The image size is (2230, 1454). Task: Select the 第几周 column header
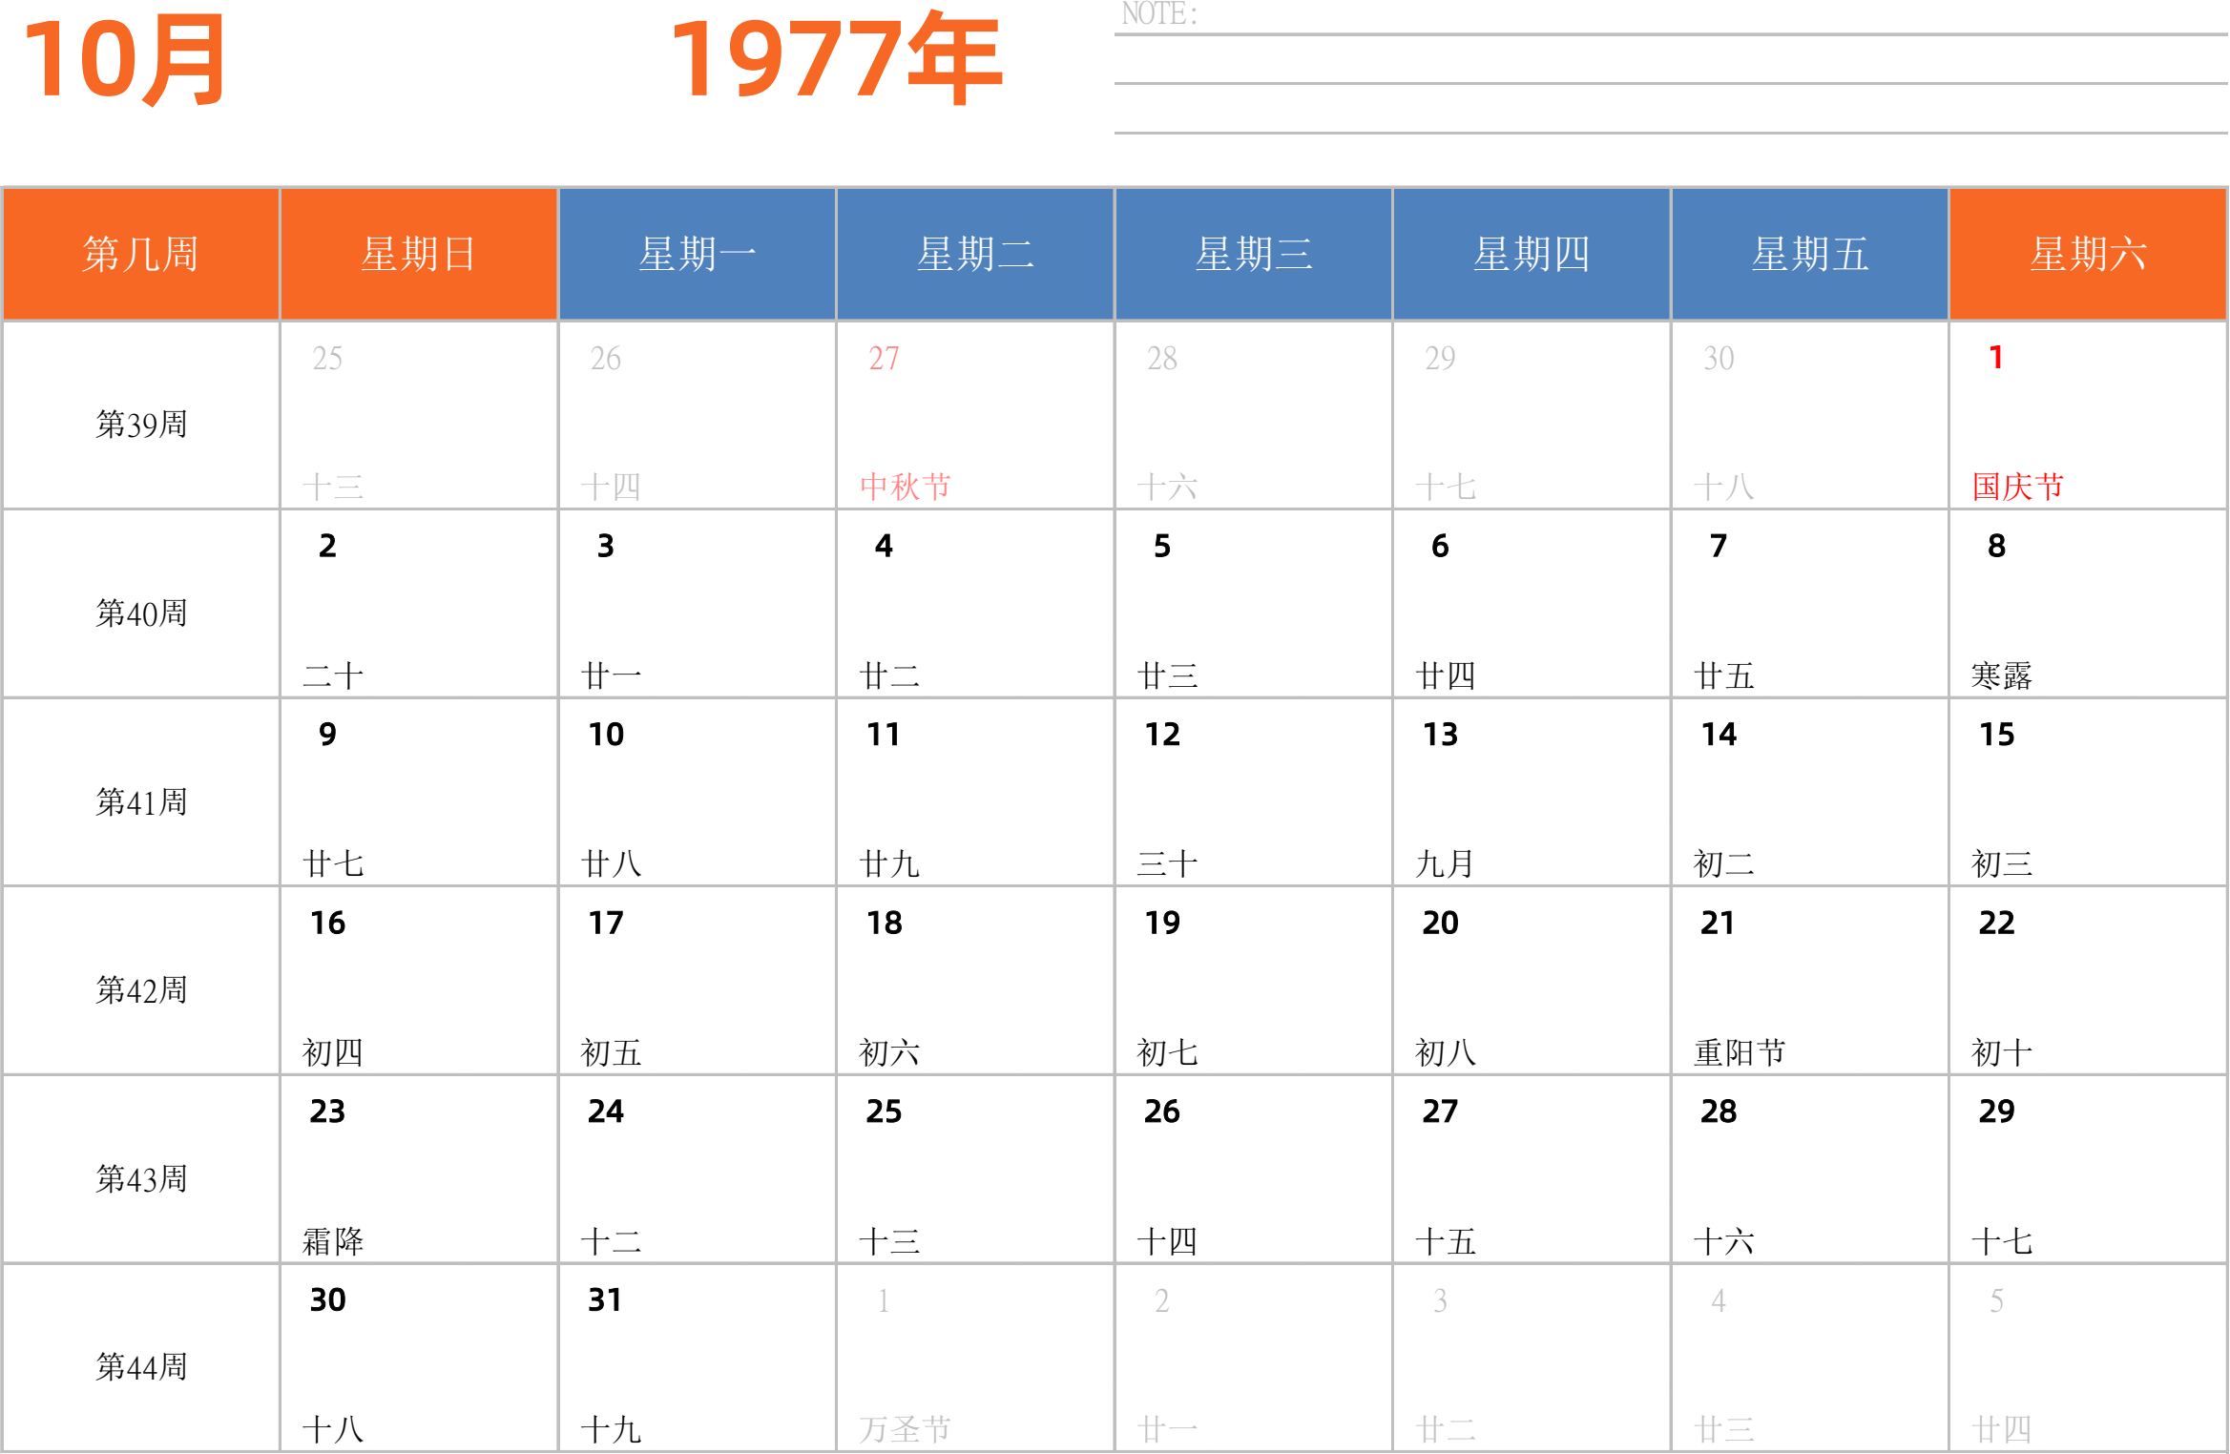pyautogui.click(x=140, y=254)
